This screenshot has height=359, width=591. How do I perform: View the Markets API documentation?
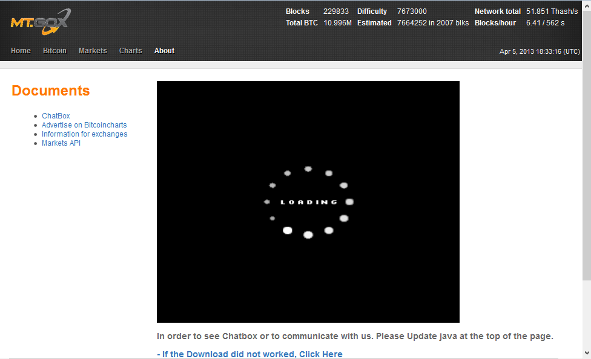tap(61, 143)
